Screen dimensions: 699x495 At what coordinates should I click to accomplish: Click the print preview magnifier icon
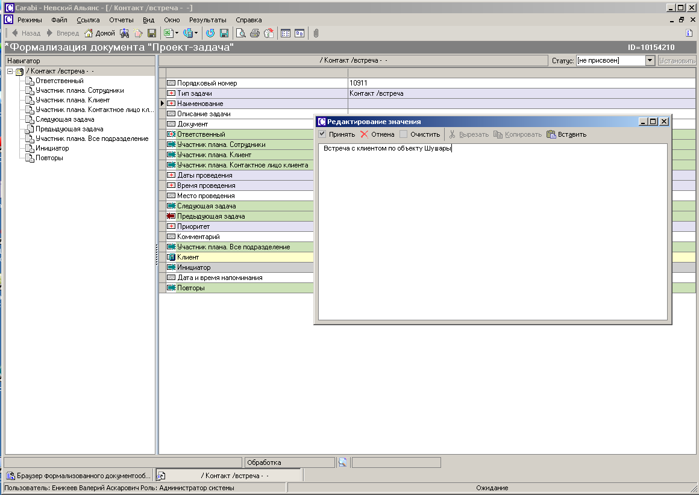click(x=241, y=33)
